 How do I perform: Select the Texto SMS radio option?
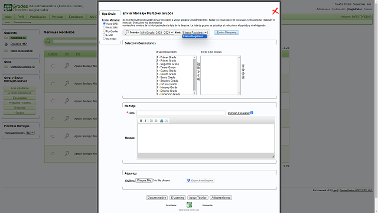pos(104,27)
